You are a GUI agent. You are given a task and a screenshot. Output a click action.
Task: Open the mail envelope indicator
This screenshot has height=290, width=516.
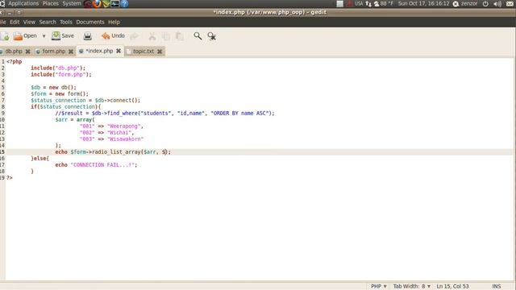pyautogui.click(x=510, y=4)
